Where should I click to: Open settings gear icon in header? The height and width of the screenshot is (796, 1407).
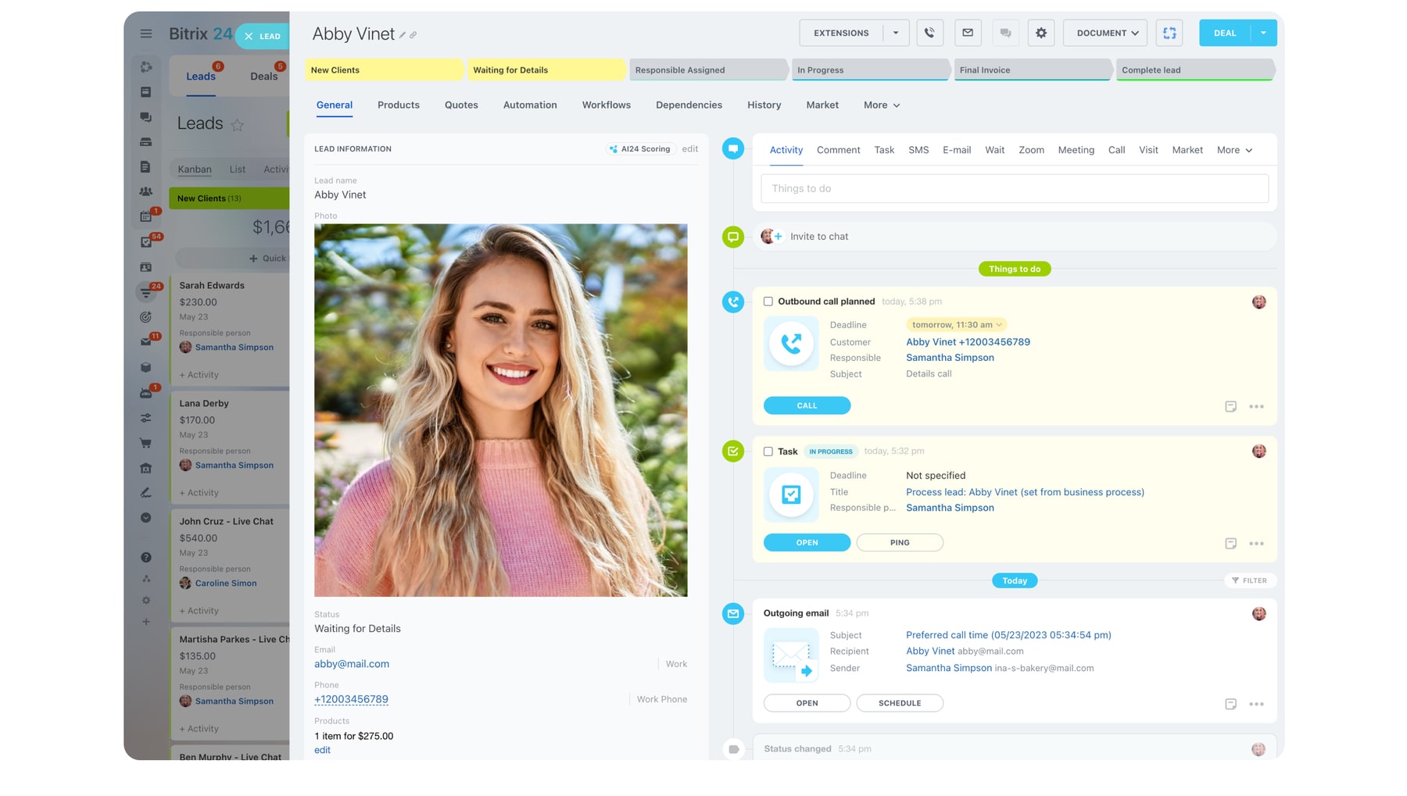1040,33
